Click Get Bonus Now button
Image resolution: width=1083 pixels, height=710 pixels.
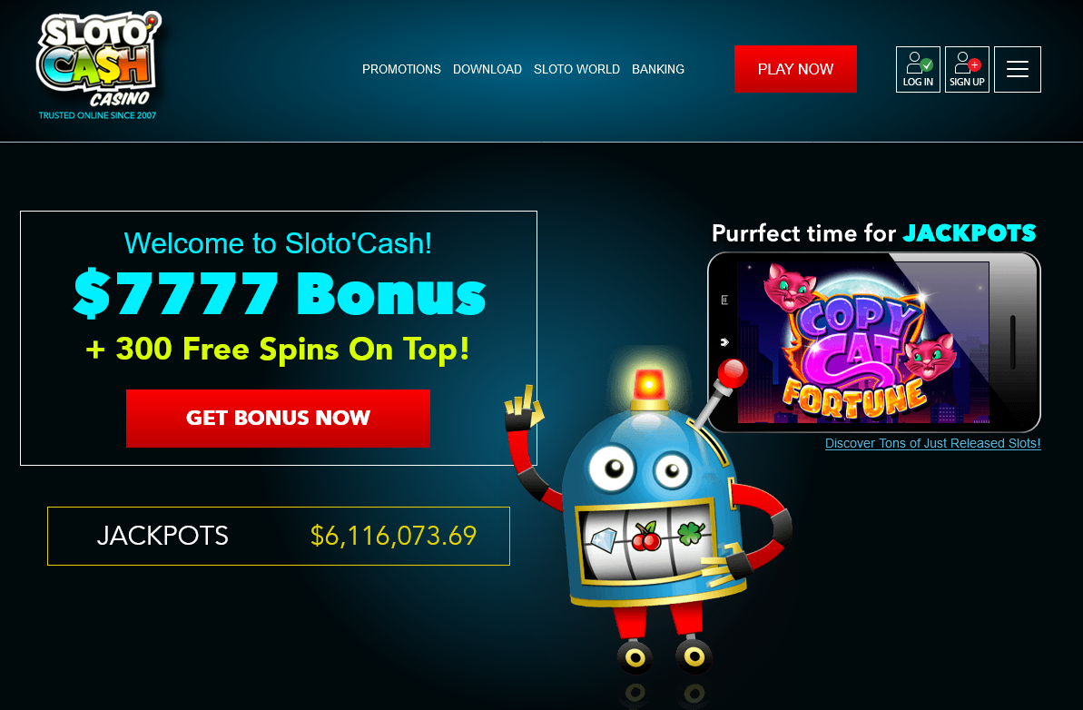point(279,418)
